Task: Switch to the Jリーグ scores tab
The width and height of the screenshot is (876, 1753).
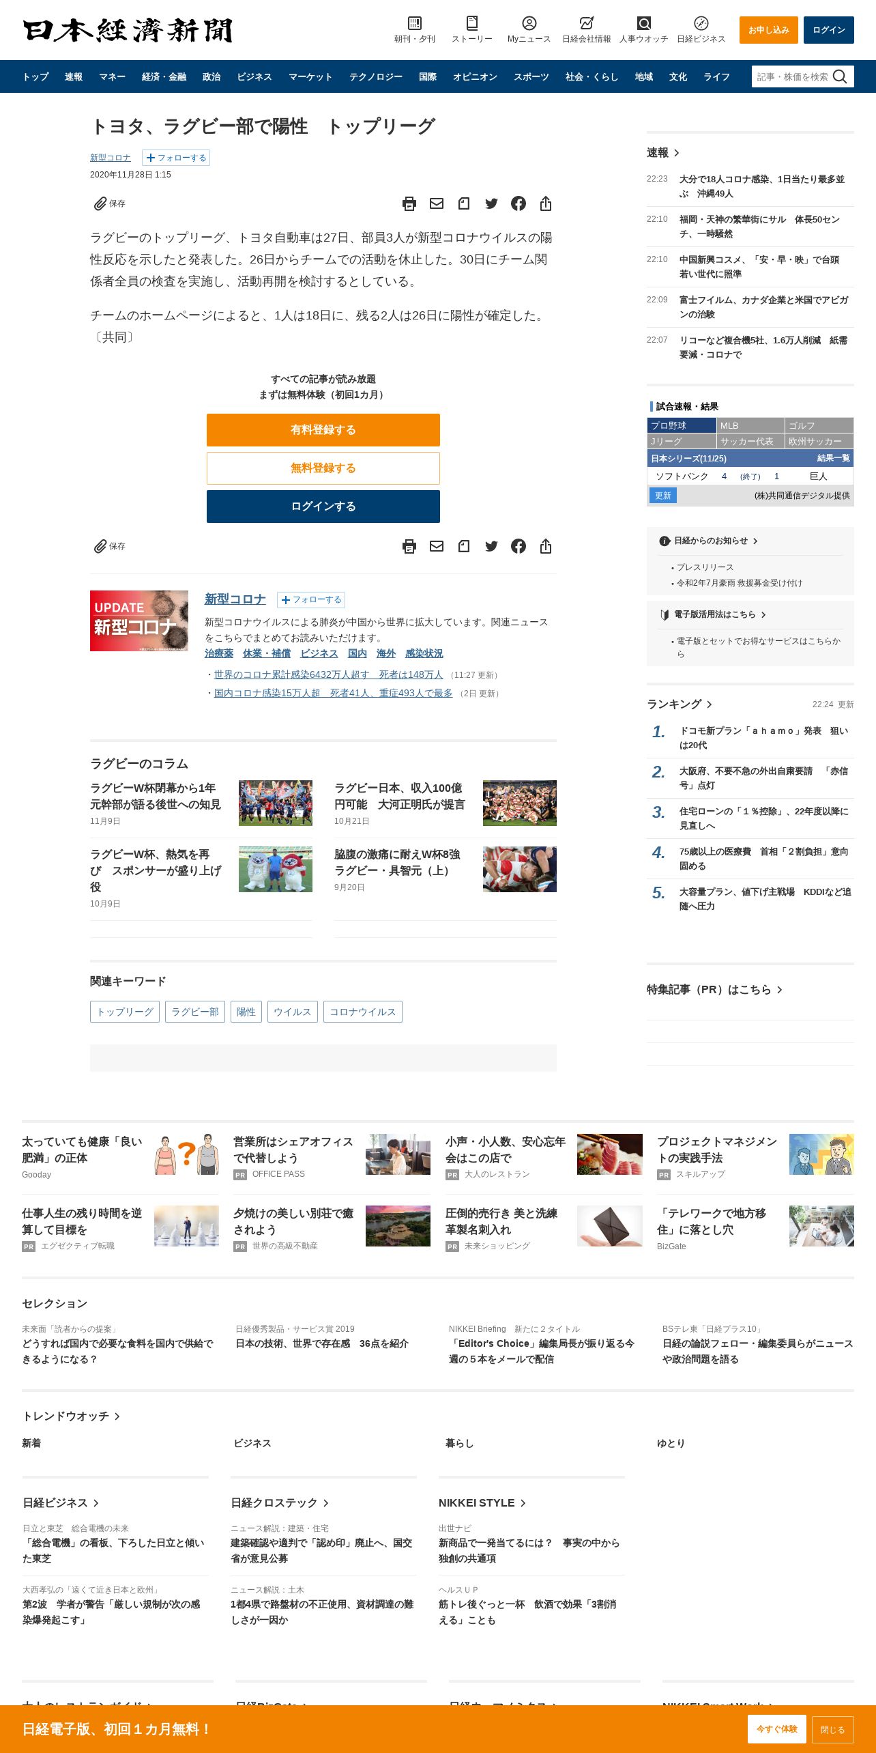Action: click(x=682, y=441)
